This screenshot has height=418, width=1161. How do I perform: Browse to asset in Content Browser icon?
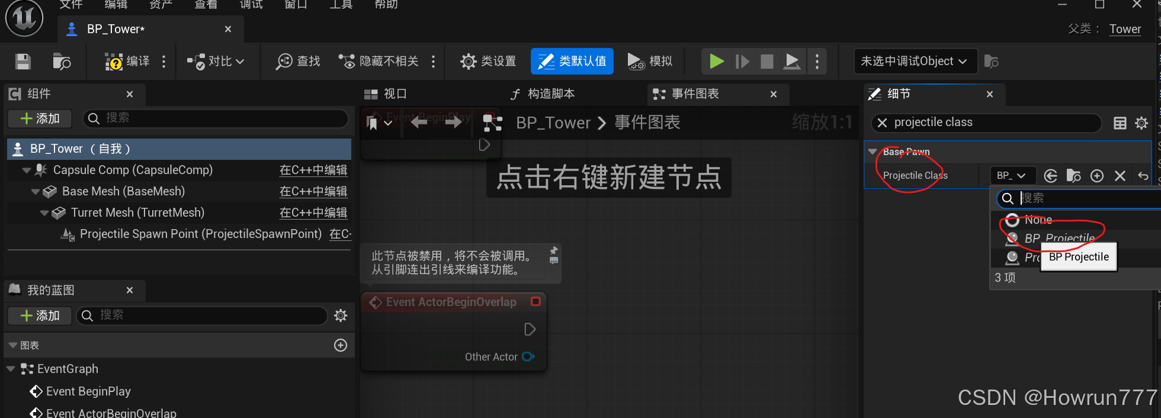(x=62, y=62)
